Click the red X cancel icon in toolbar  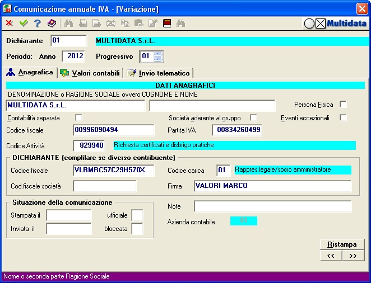coord(10,23)
